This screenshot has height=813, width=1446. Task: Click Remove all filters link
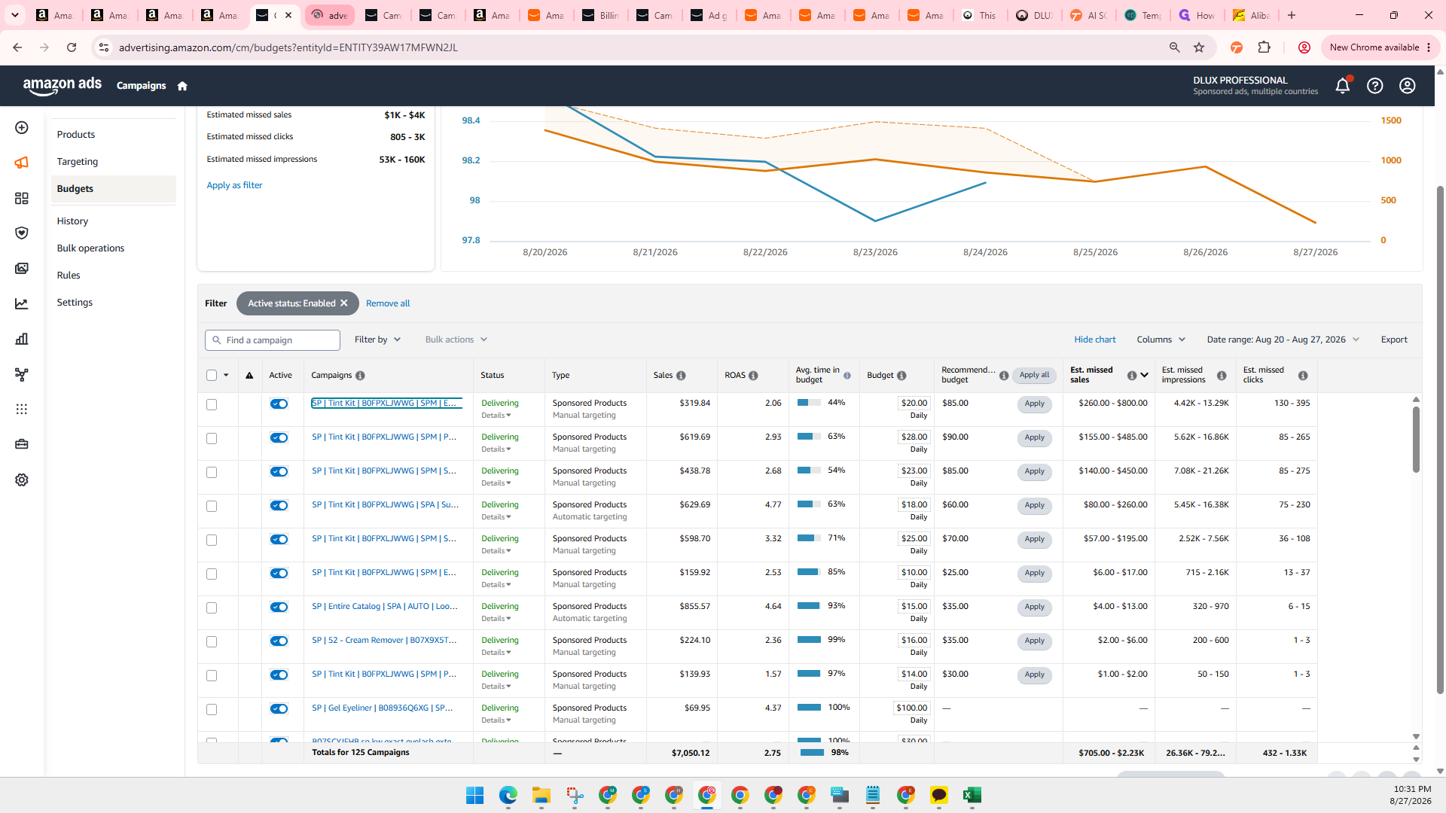(388, 303)
